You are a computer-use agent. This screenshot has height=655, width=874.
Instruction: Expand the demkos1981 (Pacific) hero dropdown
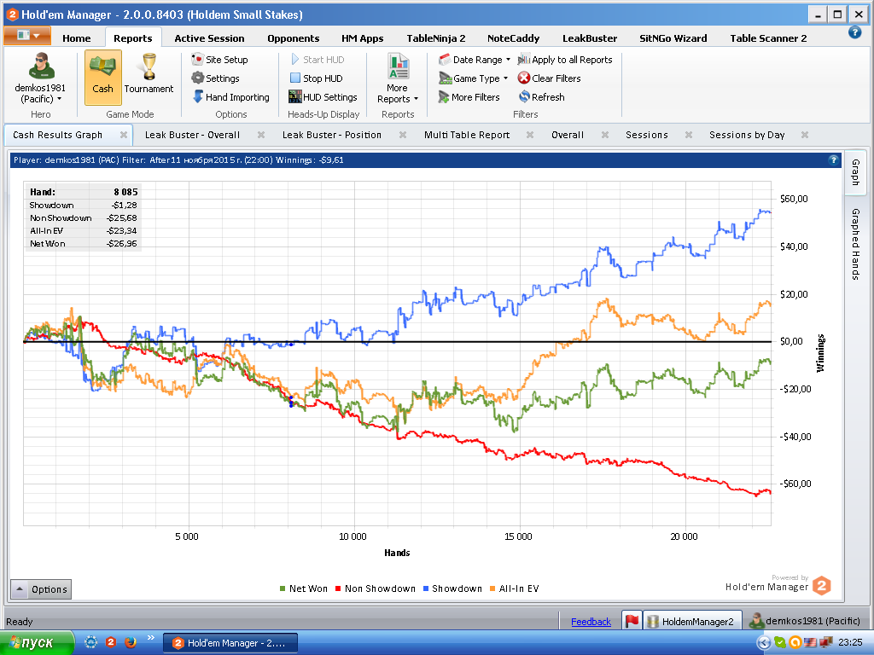40,94
